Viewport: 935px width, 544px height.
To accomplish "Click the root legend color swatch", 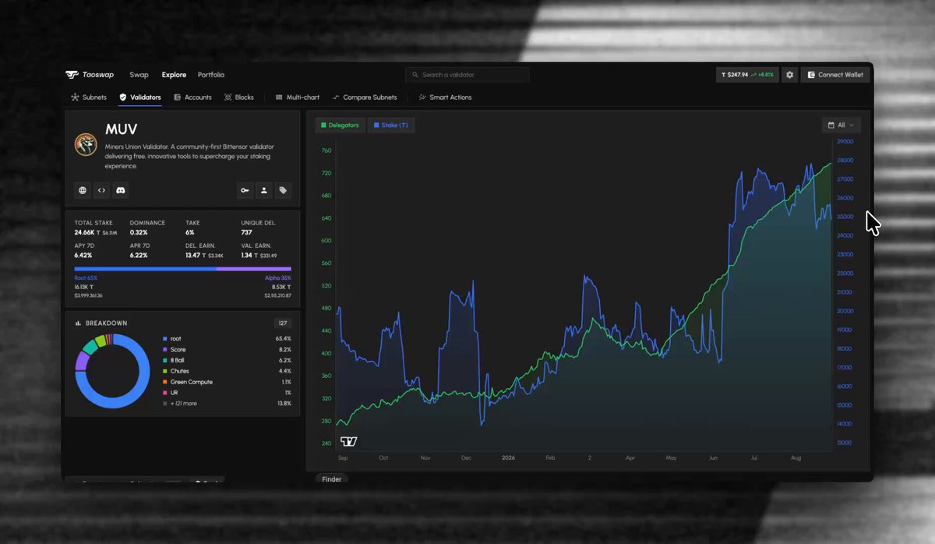I will point(164,339).
